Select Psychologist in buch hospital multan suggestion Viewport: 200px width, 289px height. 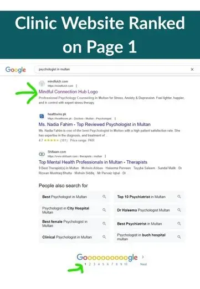pos(150,237)
